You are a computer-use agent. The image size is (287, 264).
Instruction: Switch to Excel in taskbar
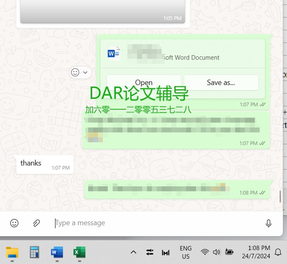pyautogui.click(x=80, y=252)
